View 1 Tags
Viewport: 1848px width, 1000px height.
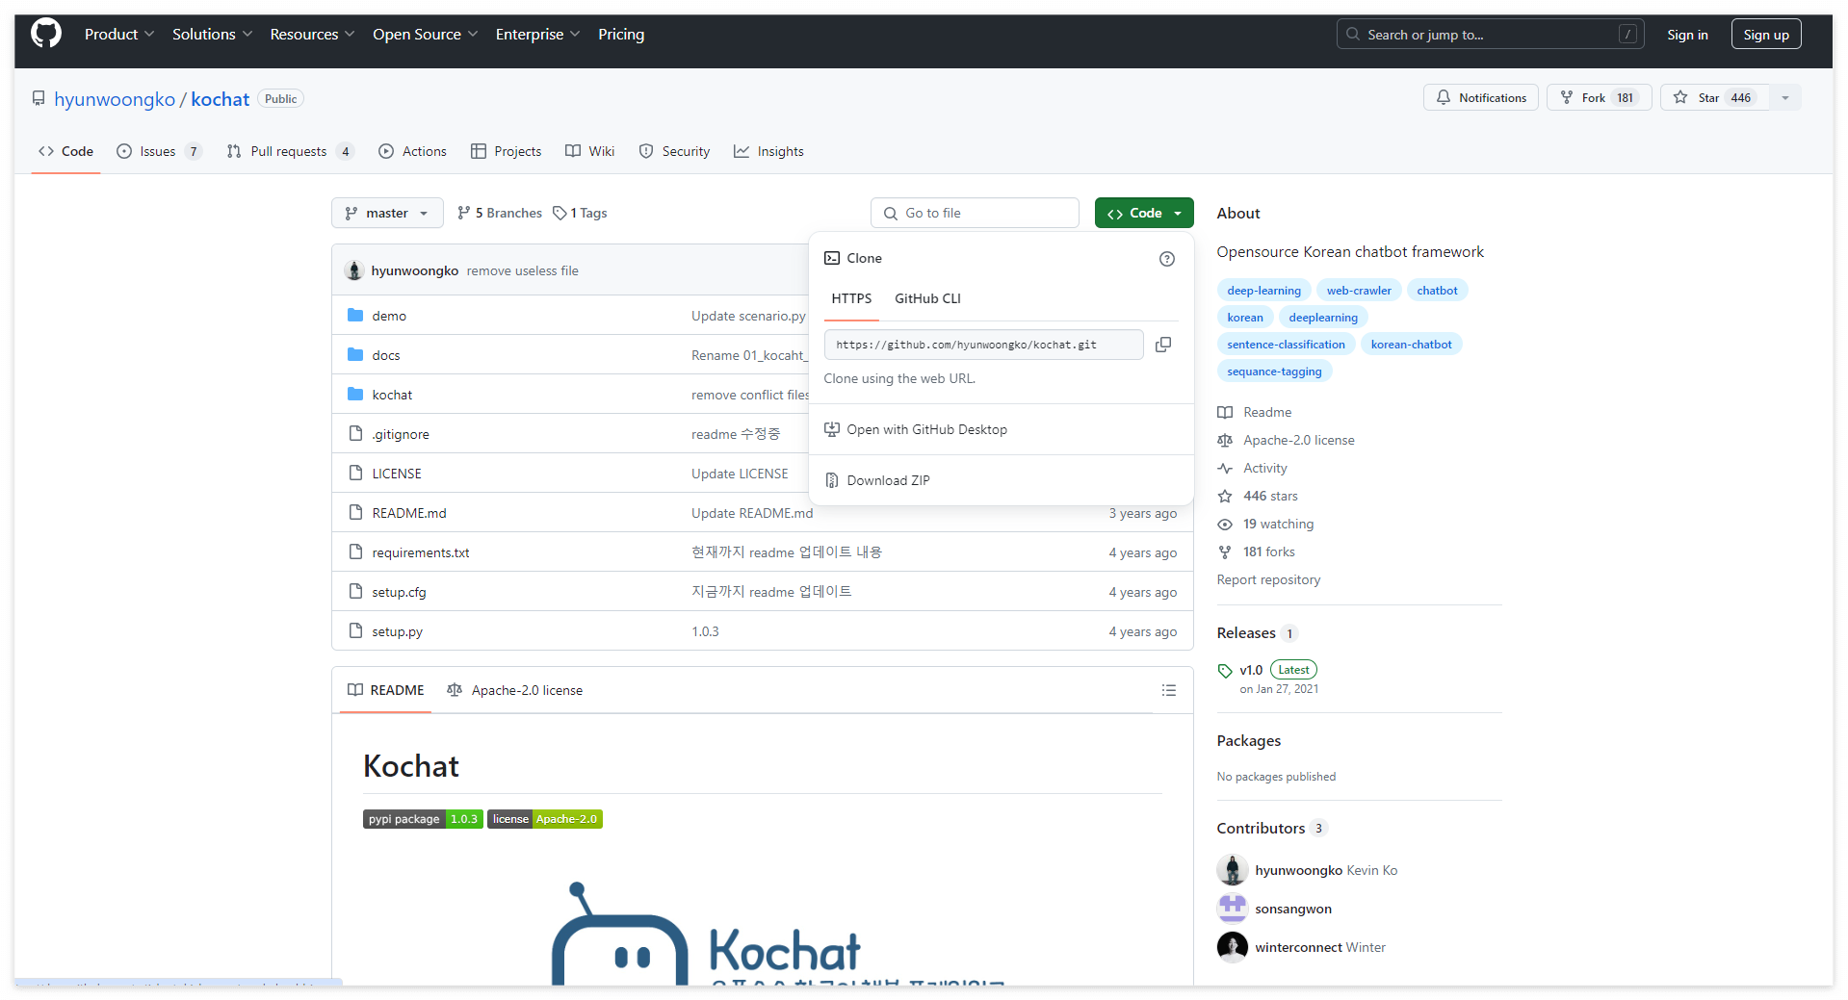click(581, 213)
